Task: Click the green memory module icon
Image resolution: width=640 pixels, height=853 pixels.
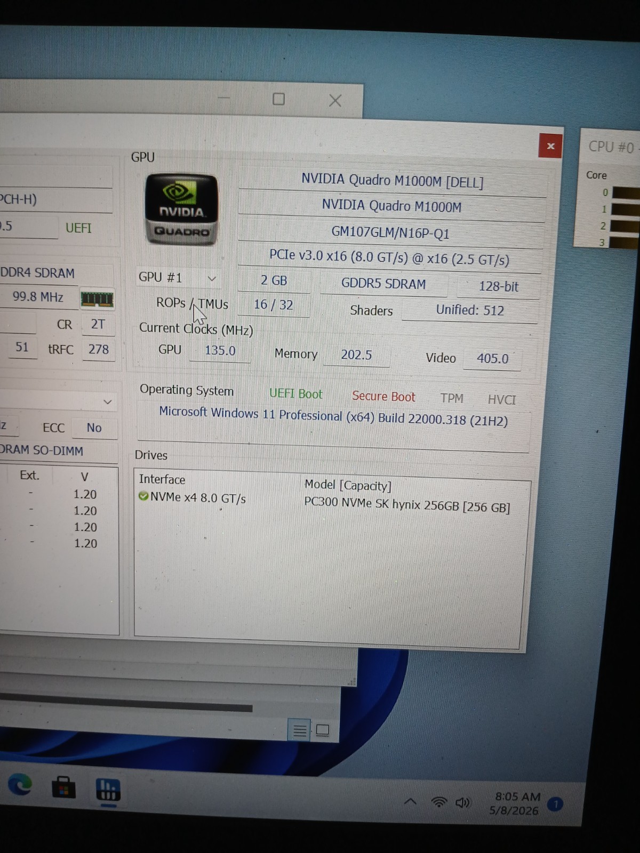Action: [x=97, y=299]
